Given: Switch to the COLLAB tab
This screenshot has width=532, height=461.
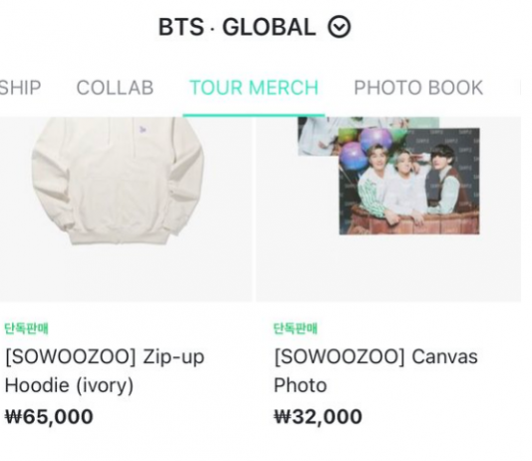Looking at the screenshot, I should pyautogui.click(x=115, y=88).
